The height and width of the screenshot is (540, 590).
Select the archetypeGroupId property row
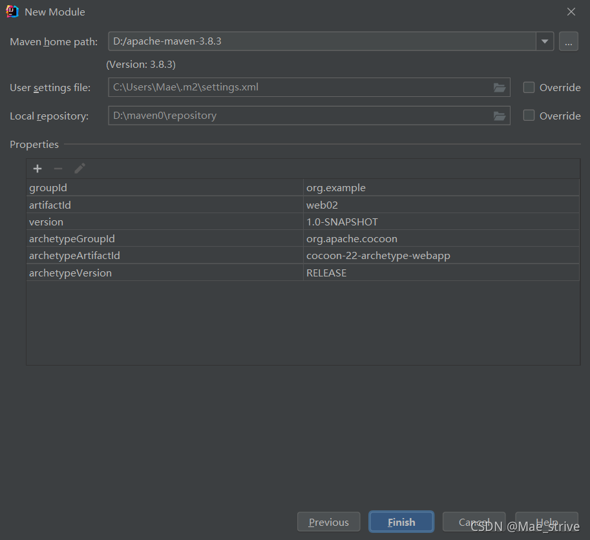click(303, 238)
